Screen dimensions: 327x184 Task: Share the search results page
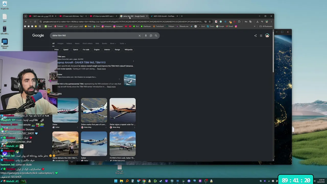click(255, 36)
